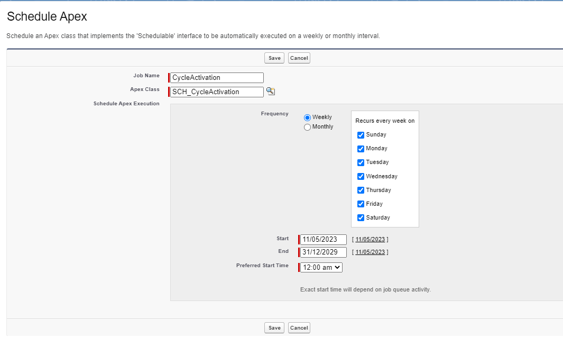Open the Preferred Start Time dropdown

tap(321, 268)
